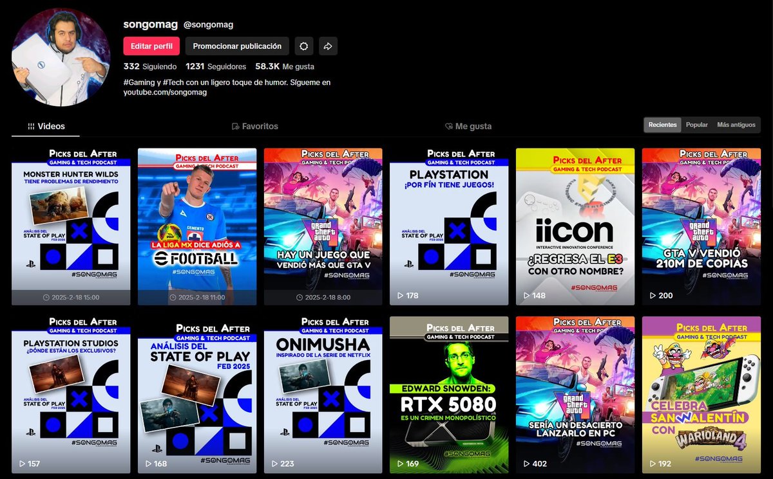The width and height of the screenshot is (773, 479).
Task: Click the share profile arrow icon
Action: click(328, 46)
